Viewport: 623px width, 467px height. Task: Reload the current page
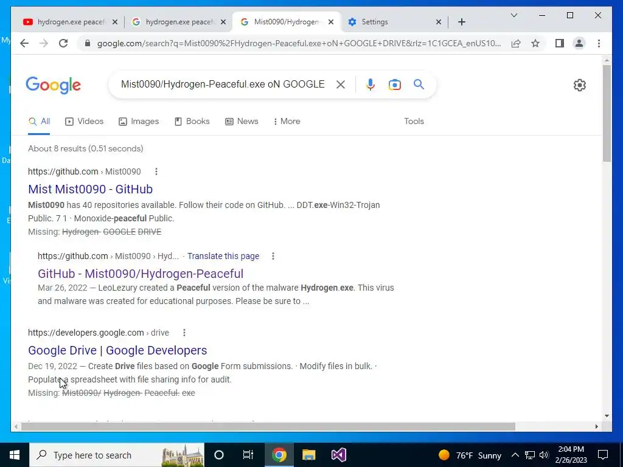click(63, 43)
